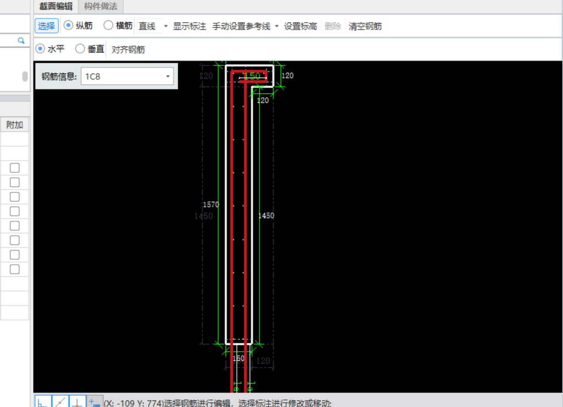563x407 pixels.
Task: Click 手动设置参考线 button
Action: (x=241, y=26)
